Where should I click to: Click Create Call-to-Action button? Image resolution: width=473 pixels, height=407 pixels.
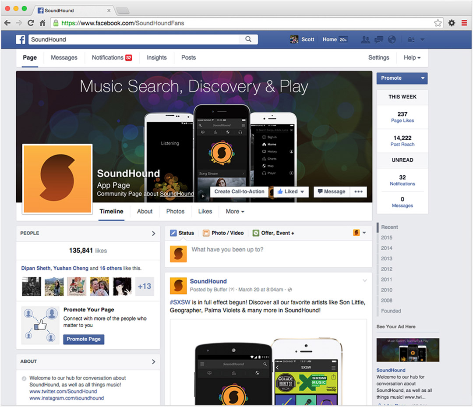(x=239, y=191)
